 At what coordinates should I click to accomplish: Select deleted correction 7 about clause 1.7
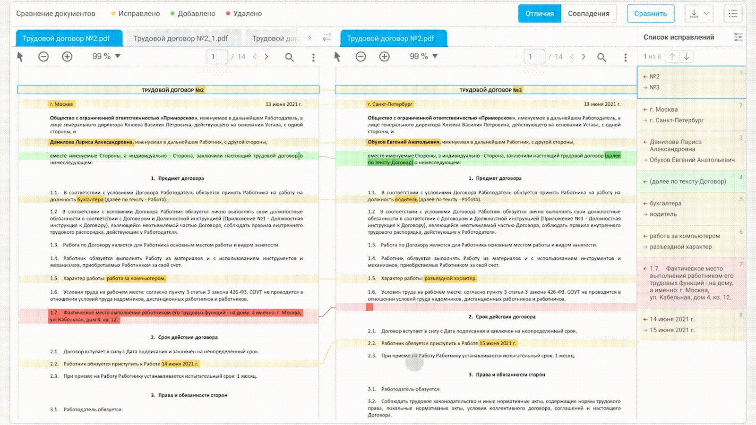[x=691, y=283]
